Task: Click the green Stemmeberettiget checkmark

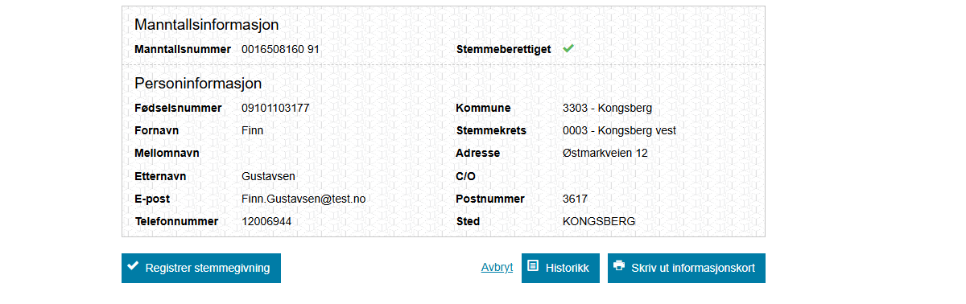Action: coord(568,48)
